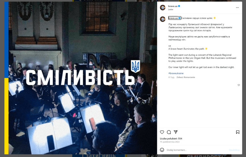Screen dimensions: 246x157
Task: Share the post with the paper plane icon
Action: click(176, 132)
